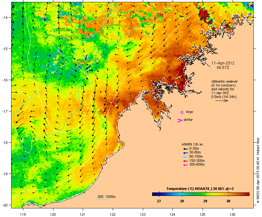Click the '(0.1m contours)' caption line
This screenshot has width=262, height=217.
(223, 85)
